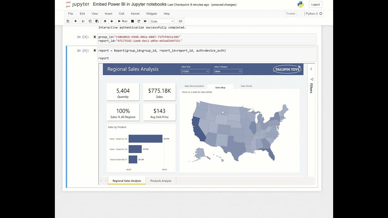Switch to Products Analysis page tab
The height and width of the screenshot is (218, 388).
point(161,181)
